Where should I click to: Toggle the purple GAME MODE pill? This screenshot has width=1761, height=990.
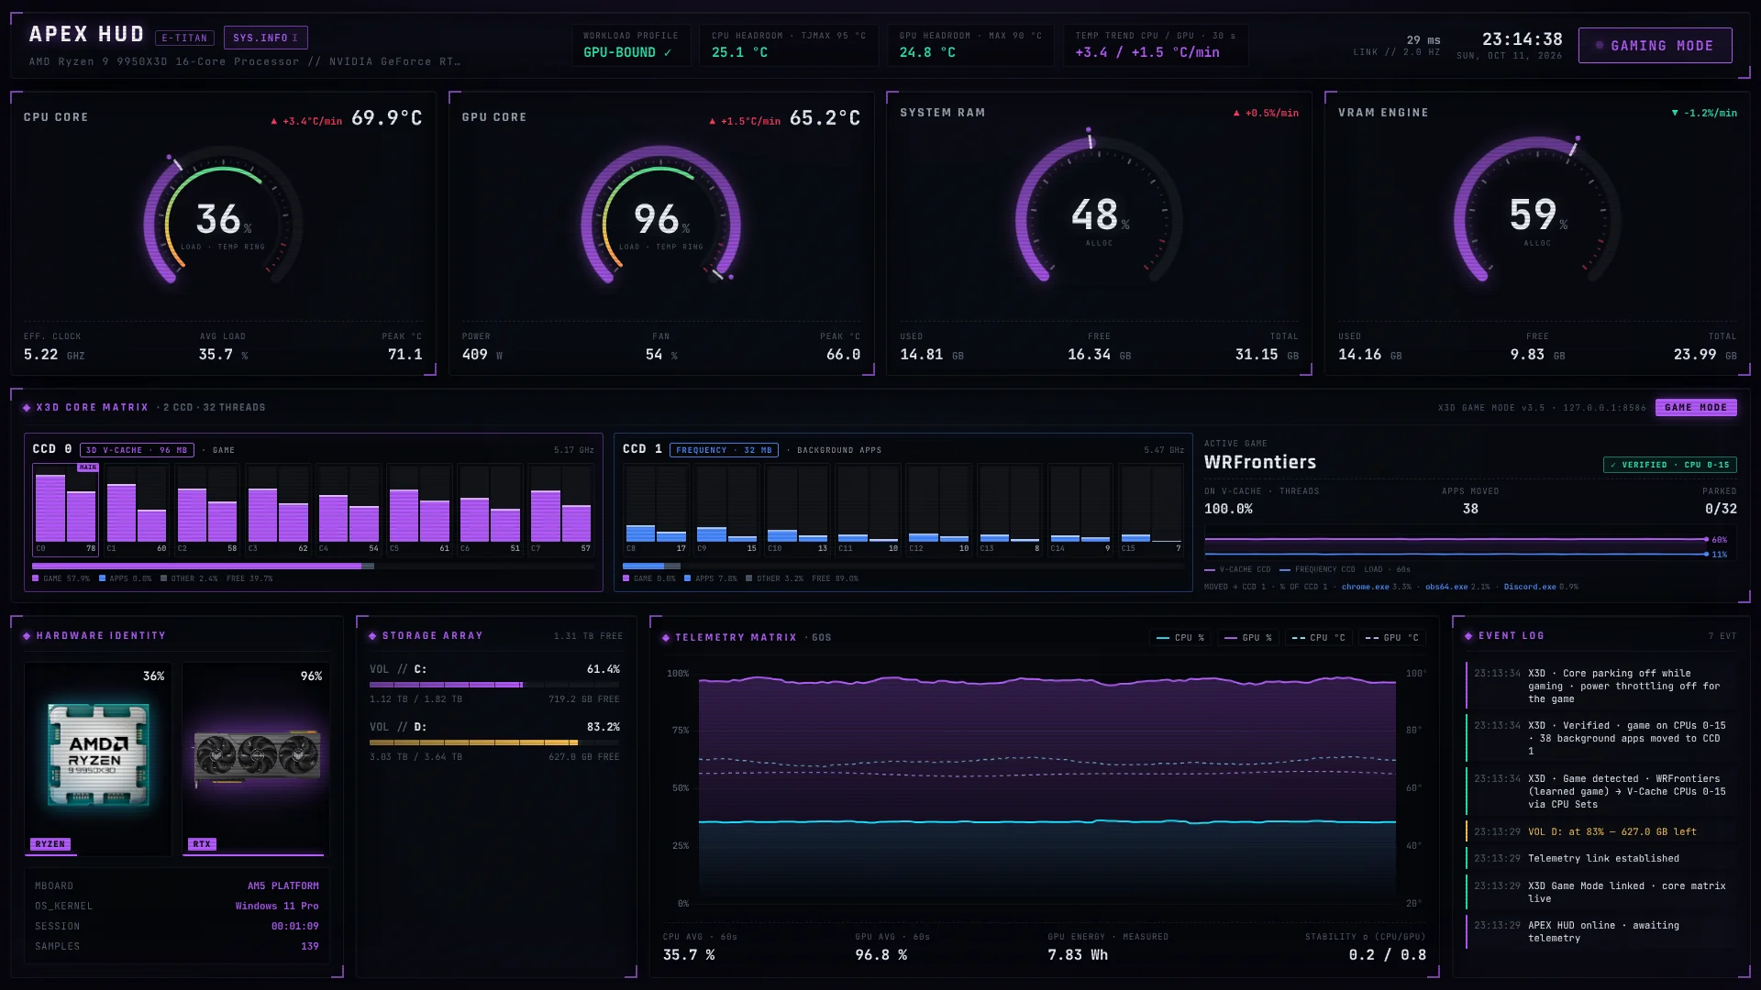pyautogui.click(x=1696, y=408)
